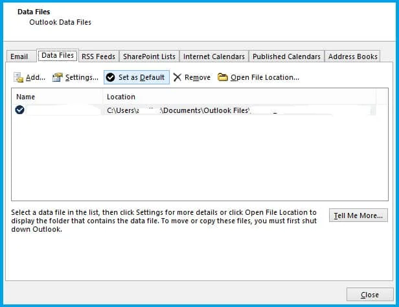
Task: Click the Name column header
Action: 56,97
